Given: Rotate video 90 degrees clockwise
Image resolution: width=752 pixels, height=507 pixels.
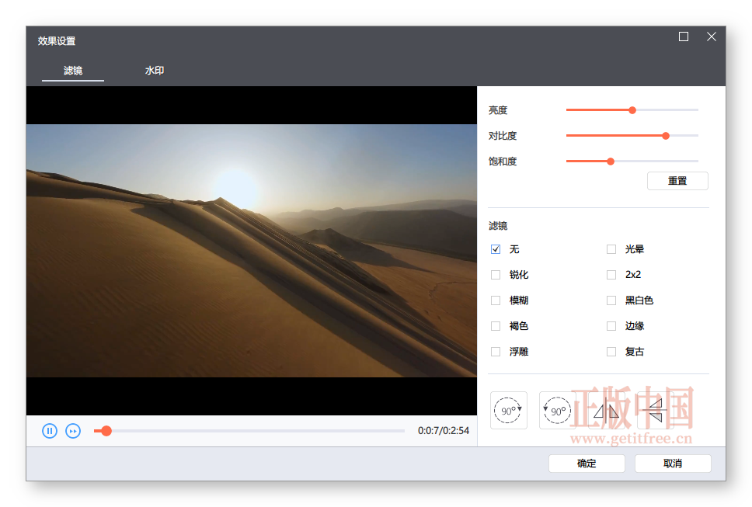Looking at the screenshot, I should tap(508, 410).
